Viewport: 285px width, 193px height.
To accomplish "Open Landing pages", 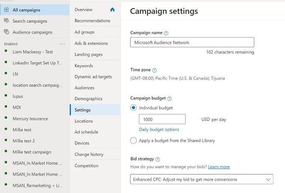I will [x=88, y=54].
